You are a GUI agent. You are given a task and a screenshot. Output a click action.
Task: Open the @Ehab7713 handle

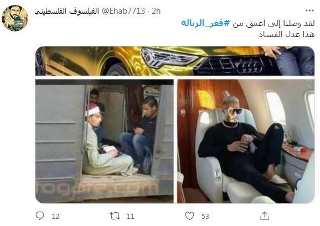(x=123, y=11)
